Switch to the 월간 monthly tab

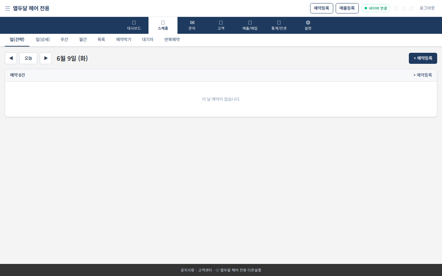(x=83, y=40)
